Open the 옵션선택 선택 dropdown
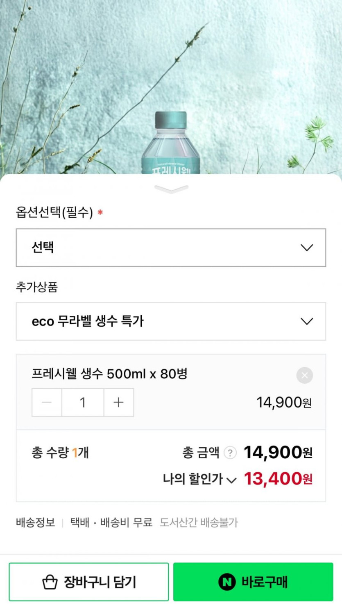This screenshot has height=610, width=342. point(171,248)
